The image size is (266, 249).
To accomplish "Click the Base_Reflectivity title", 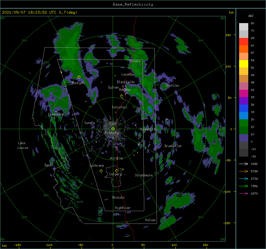I will pos(133,4).
